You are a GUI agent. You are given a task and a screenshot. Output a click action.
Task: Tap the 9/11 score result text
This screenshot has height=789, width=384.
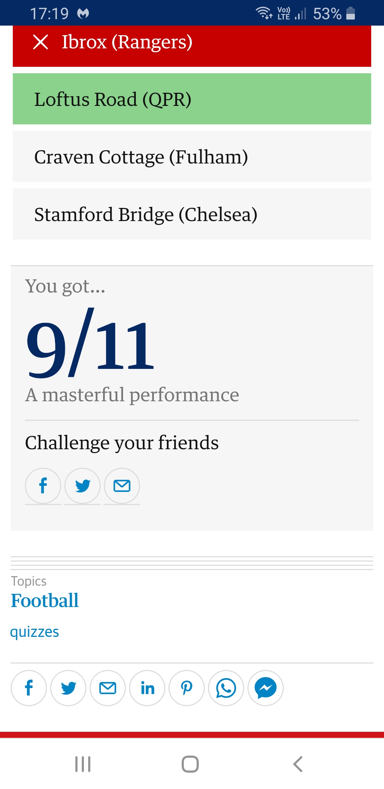click(x=90, y=343)
